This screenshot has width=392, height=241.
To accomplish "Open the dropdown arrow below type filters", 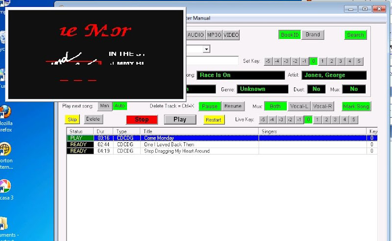I will (x=206, y=49).
